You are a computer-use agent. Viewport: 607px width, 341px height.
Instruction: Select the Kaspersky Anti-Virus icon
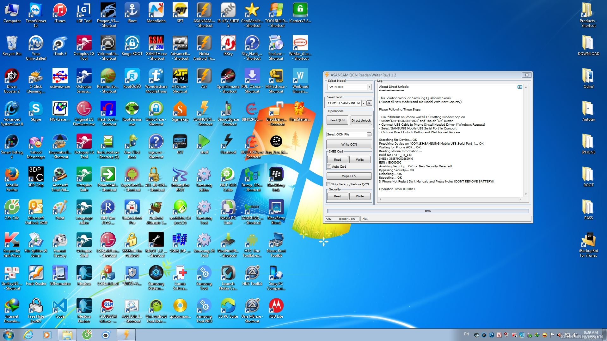coord(12,244)
